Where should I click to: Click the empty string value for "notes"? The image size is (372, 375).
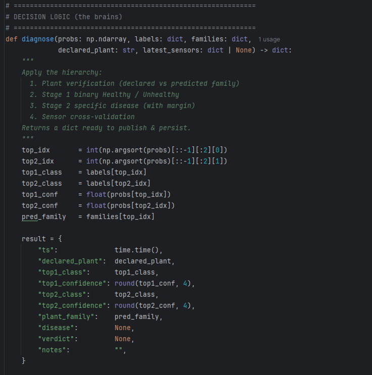click(119, 349)
